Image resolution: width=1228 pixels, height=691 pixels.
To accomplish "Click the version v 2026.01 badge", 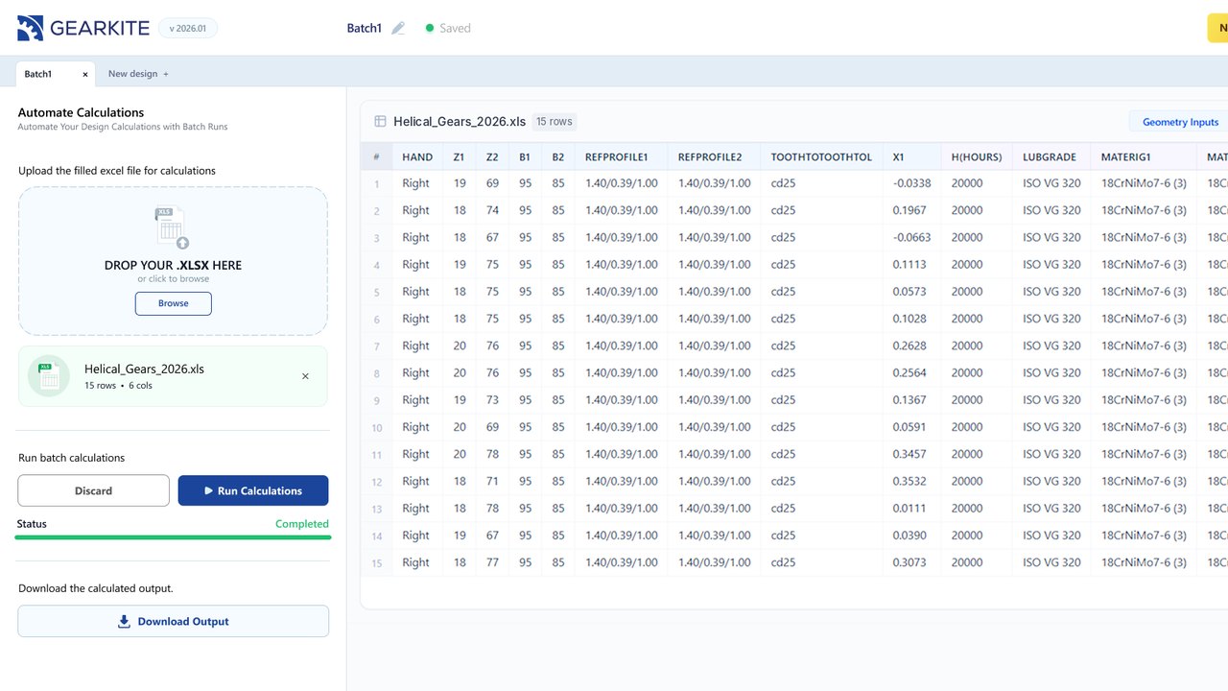I will click(x=188, y=29).
